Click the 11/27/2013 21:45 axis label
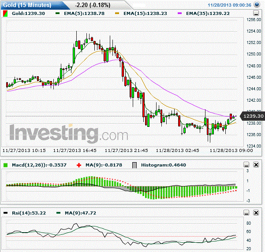Image resolution: width=265 pixels, height=252 pixels. (127, 150)
